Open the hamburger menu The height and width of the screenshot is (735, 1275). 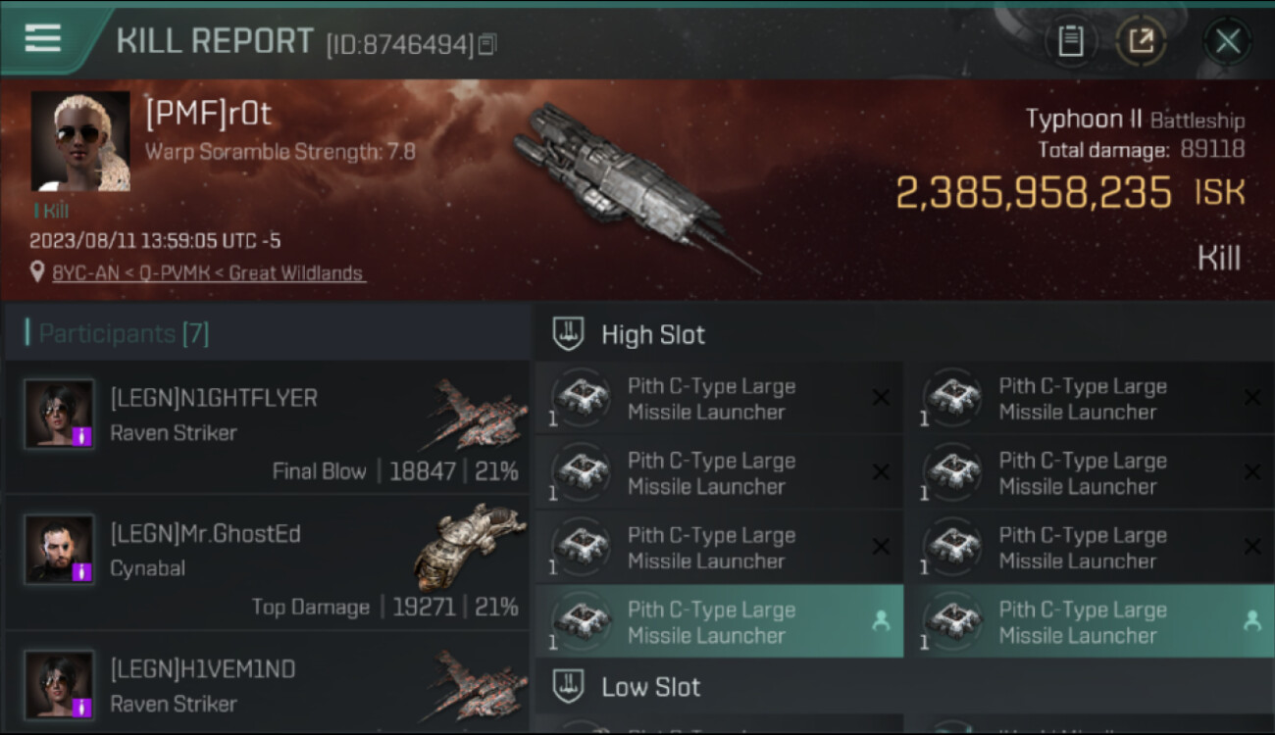[43, 39]
